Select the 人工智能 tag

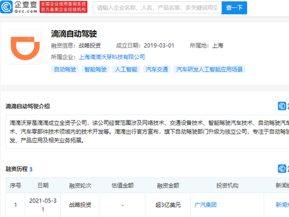[126, 69]
